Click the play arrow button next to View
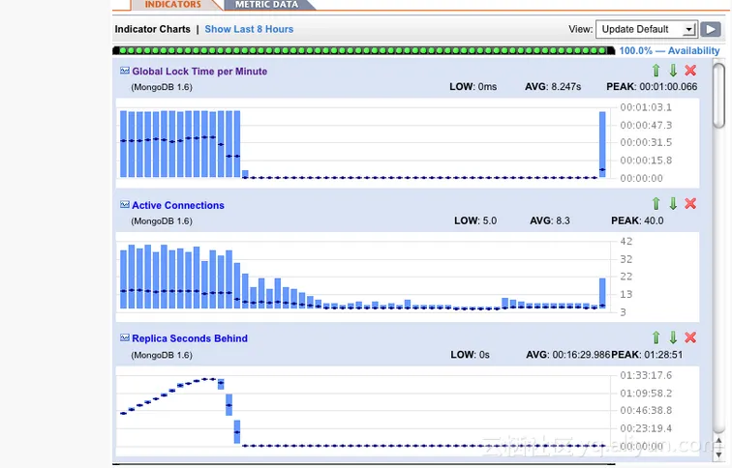The height and width of the screenshot is (468, 732). pyautogui.click(x=711, y=29)
